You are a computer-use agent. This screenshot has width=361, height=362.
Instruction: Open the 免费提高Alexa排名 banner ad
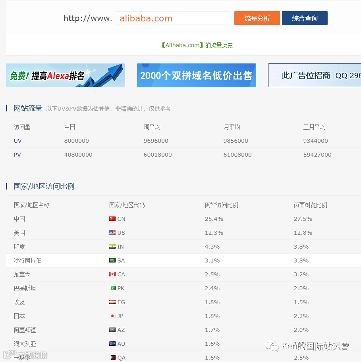coord(66,75)
